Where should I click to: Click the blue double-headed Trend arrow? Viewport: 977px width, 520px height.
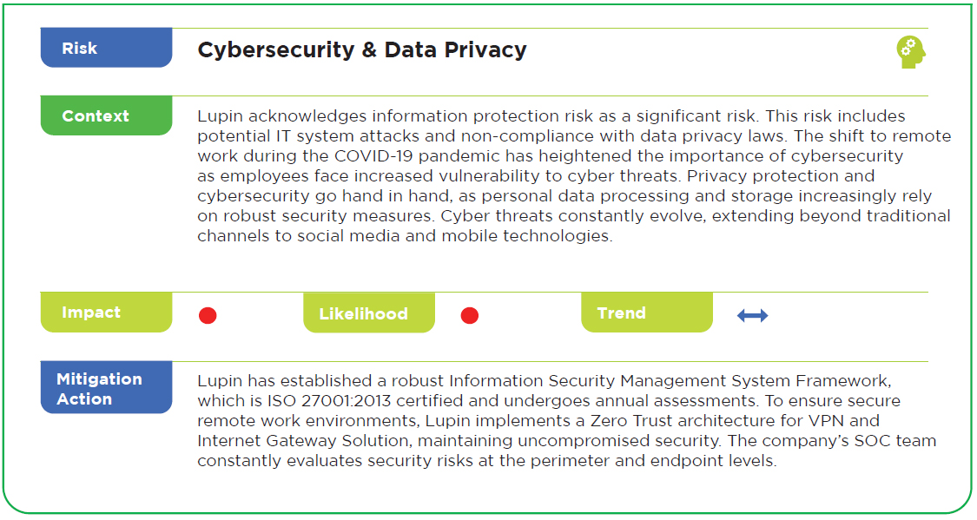pos(752,316)
